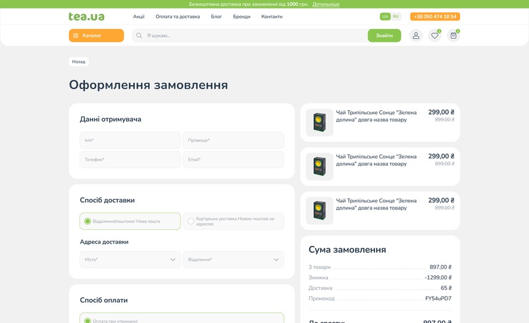Click the 897,00 ₴ value beside З товари
Viewport: 529px width, 323px height.
(441, 267)
